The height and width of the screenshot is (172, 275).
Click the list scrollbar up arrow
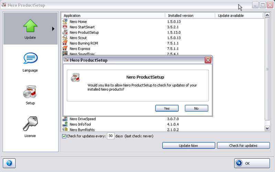[267, 15]
